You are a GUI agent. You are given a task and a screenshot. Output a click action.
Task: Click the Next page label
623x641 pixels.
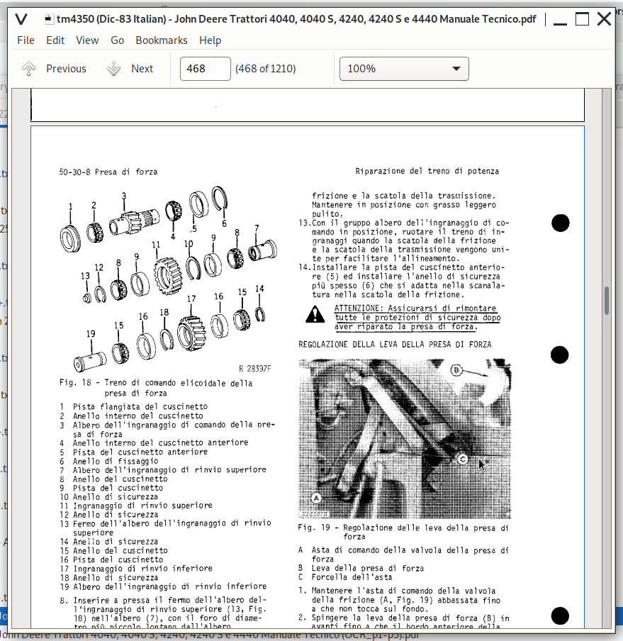[142, 69]
